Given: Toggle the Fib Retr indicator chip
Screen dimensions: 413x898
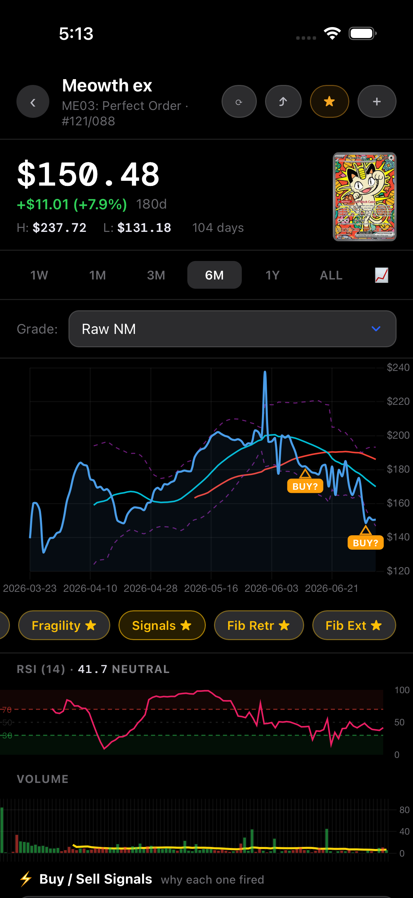Looking at the screenshot, I should 259,625.
